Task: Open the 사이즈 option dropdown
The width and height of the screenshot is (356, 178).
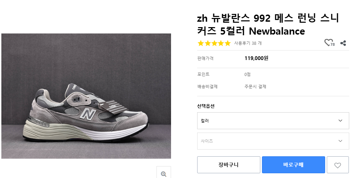Action: pos(273,141)
